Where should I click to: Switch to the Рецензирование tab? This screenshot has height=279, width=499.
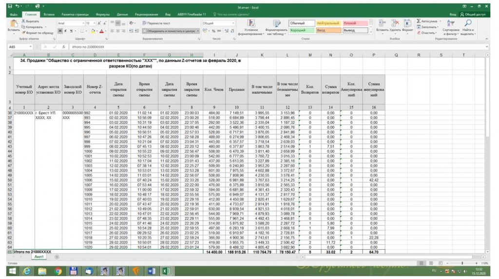point(146,14)
